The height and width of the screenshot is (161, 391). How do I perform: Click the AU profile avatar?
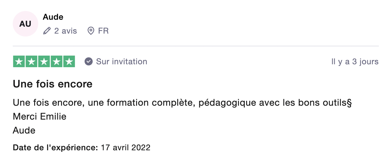point(25,24)
